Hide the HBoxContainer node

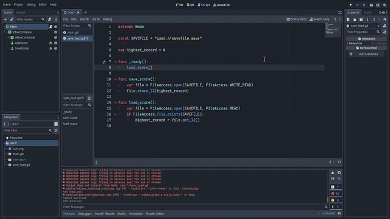pyautogui.click(x=55, y=38)
